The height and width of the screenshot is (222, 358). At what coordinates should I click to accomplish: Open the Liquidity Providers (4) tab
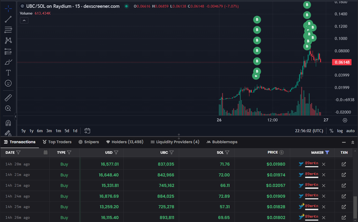coord(175,142)
